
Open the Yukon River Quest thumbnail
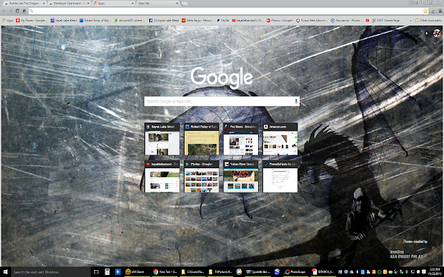241,177
